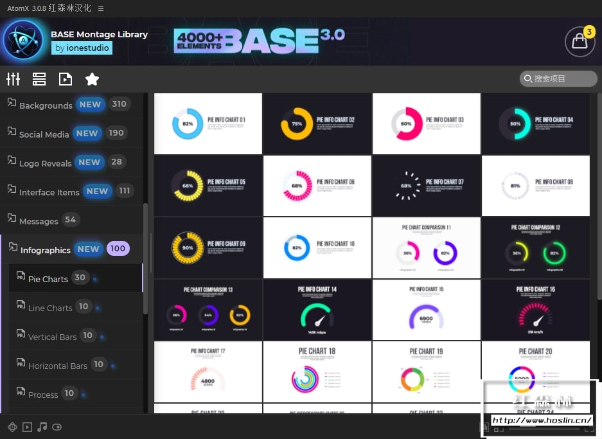
Task: Open the Social Media category
Action: 71,133
